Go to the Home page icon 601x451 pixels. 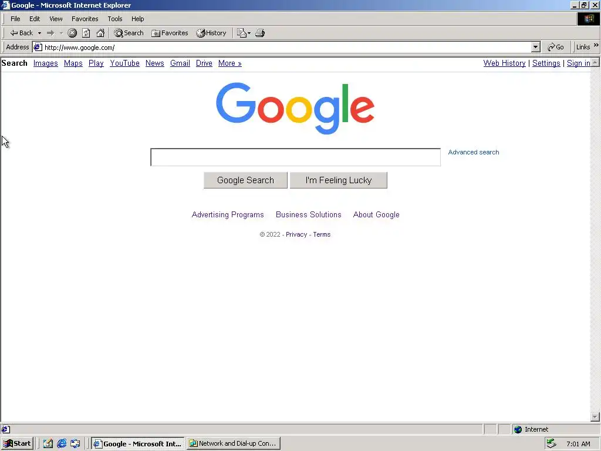tap(100, 33)
